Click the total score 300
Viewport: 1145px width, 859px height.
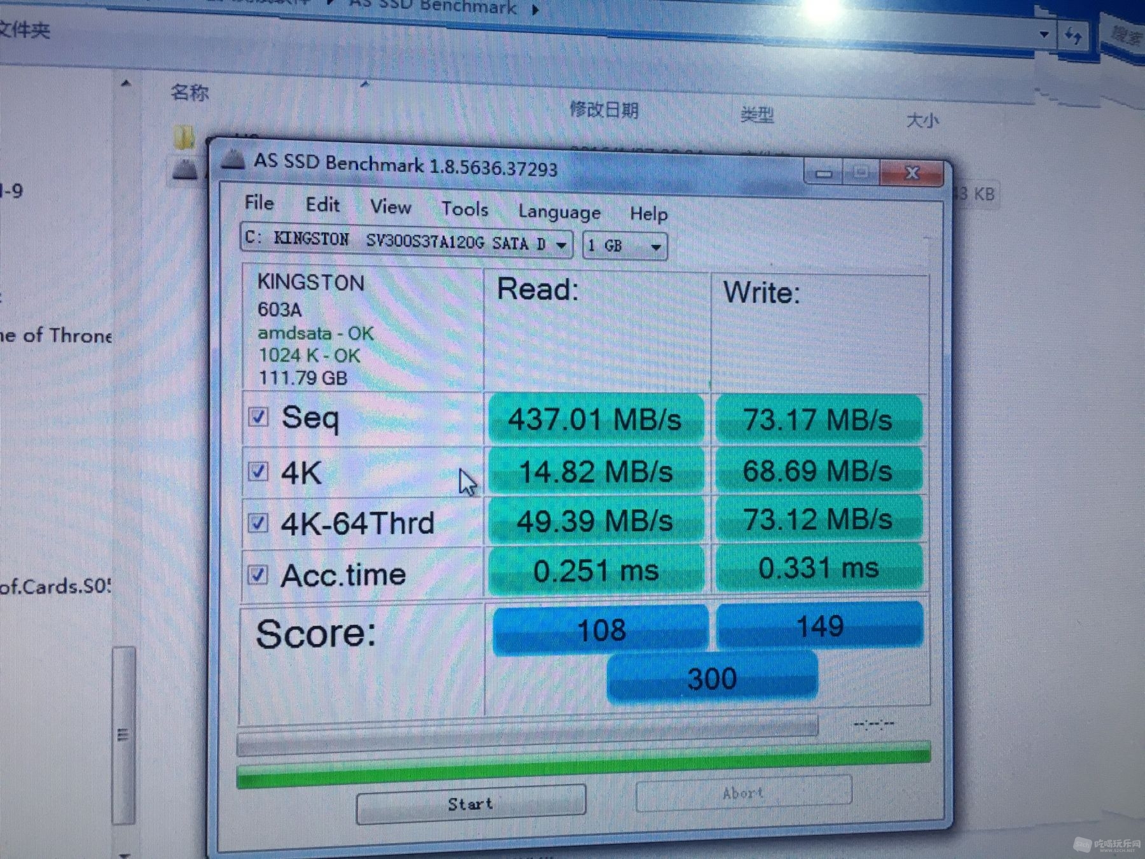click(712, 678)
